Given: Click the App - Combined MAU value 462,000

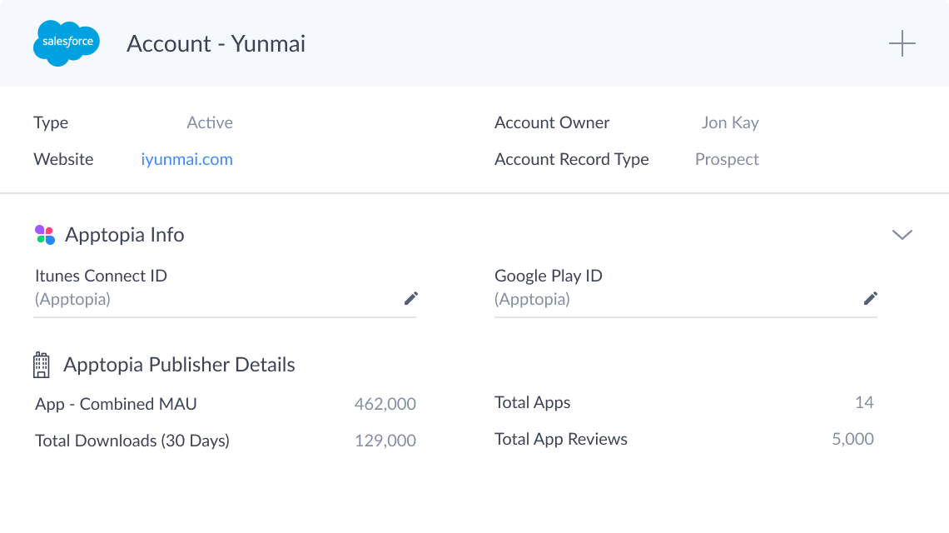Looking at the screenshot, I should [385, 404].
